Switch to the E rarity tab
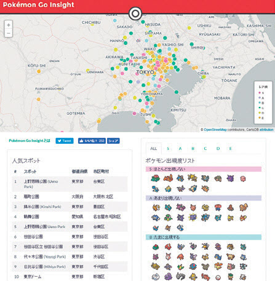This screenshot has width=275, height=281. pos(231,149)
